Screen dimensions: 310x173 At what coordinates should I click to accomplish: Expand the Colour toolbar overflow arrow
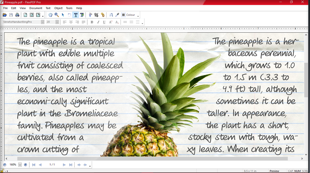click(138, 16)
